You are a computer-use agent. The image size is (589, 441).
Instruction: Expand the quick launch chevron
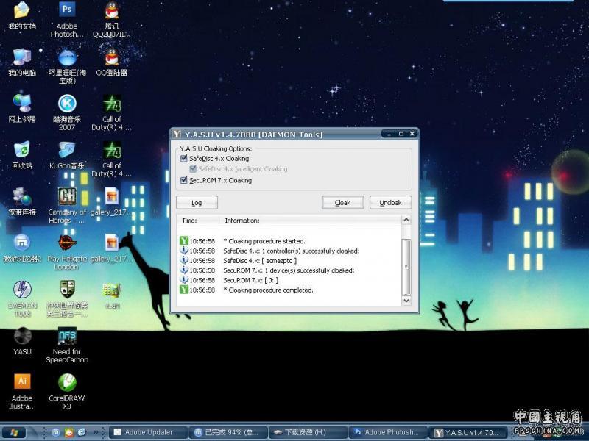click(x=96, y=432)
